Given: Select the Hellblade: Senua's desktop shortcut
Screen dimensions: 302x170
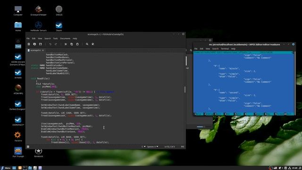Looking at the screenshot, I should click(x=39, y=26).
